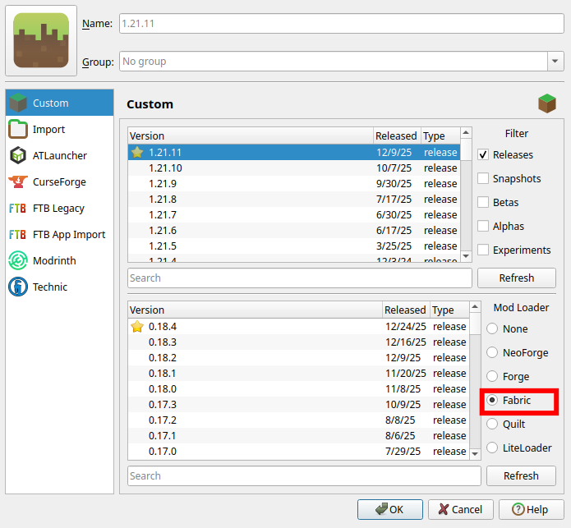
Task: Enable the Snapshots filter checkbox
Action: click(x=484, y=179)
